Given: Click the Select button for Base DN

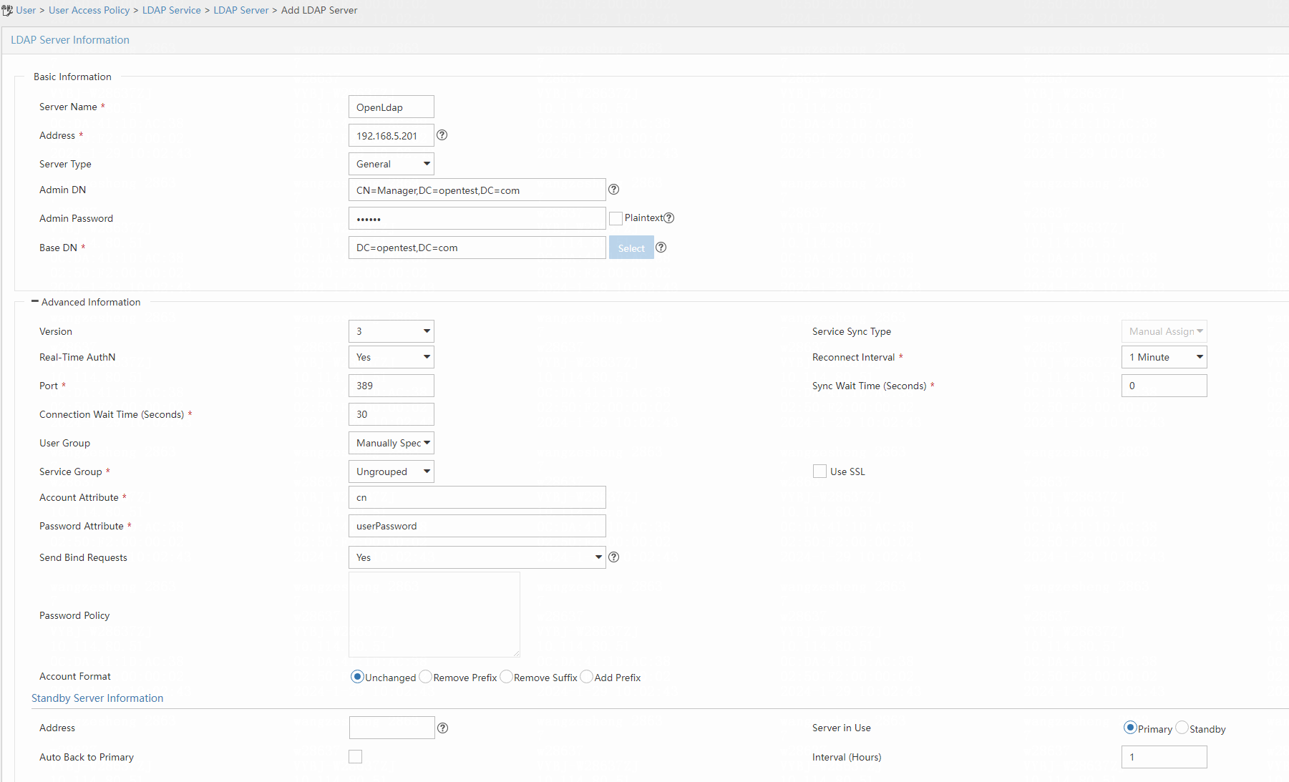Looking at the screenshot, I should coord(631,248).
